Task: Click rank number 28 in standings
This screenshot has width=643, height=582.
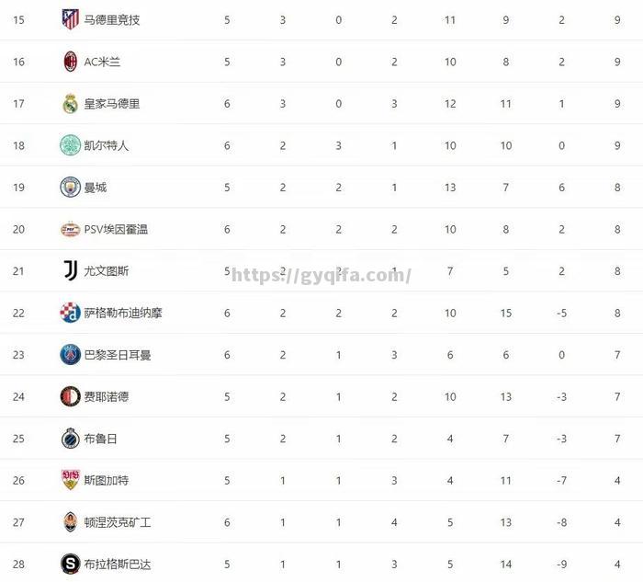Action: pos(18,564)
